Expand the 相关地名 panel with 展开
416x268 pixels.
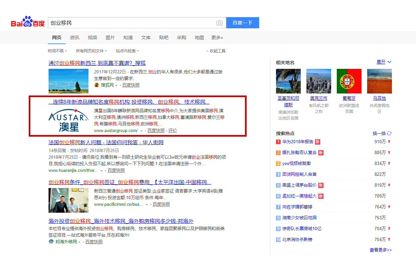(x=384, y=62)
